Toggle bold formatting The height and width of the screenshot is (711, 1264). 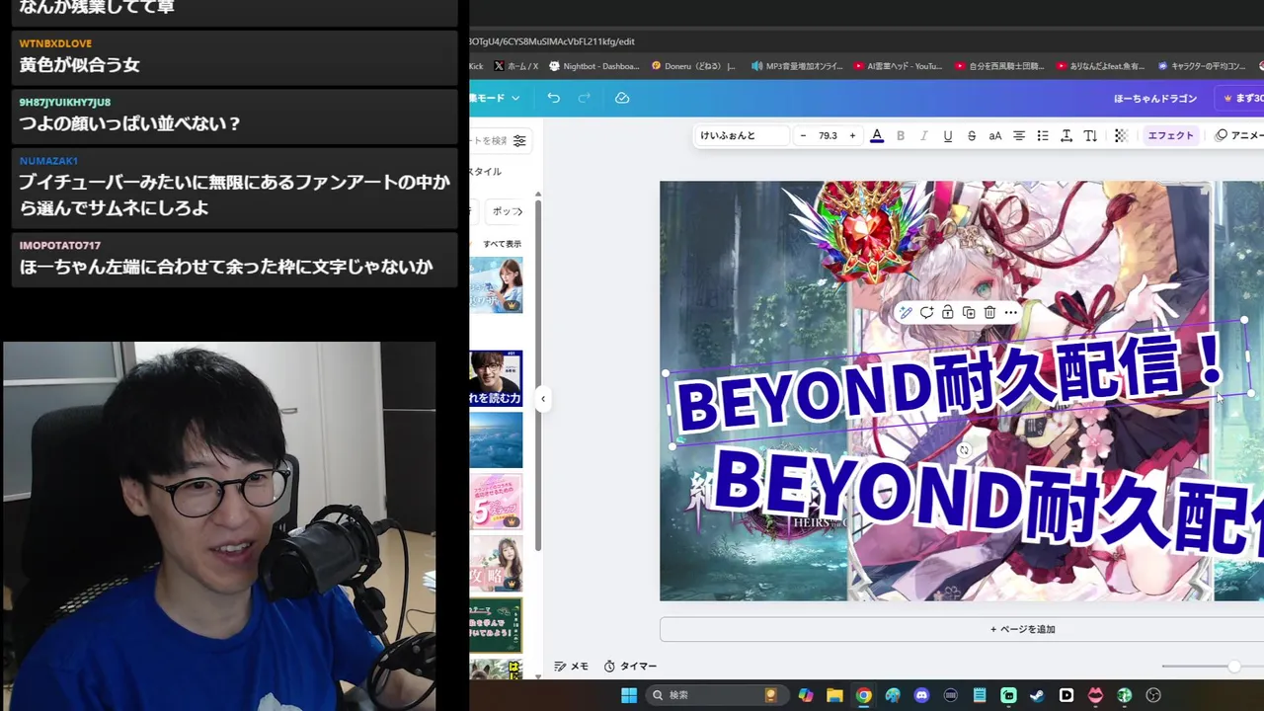901,135
